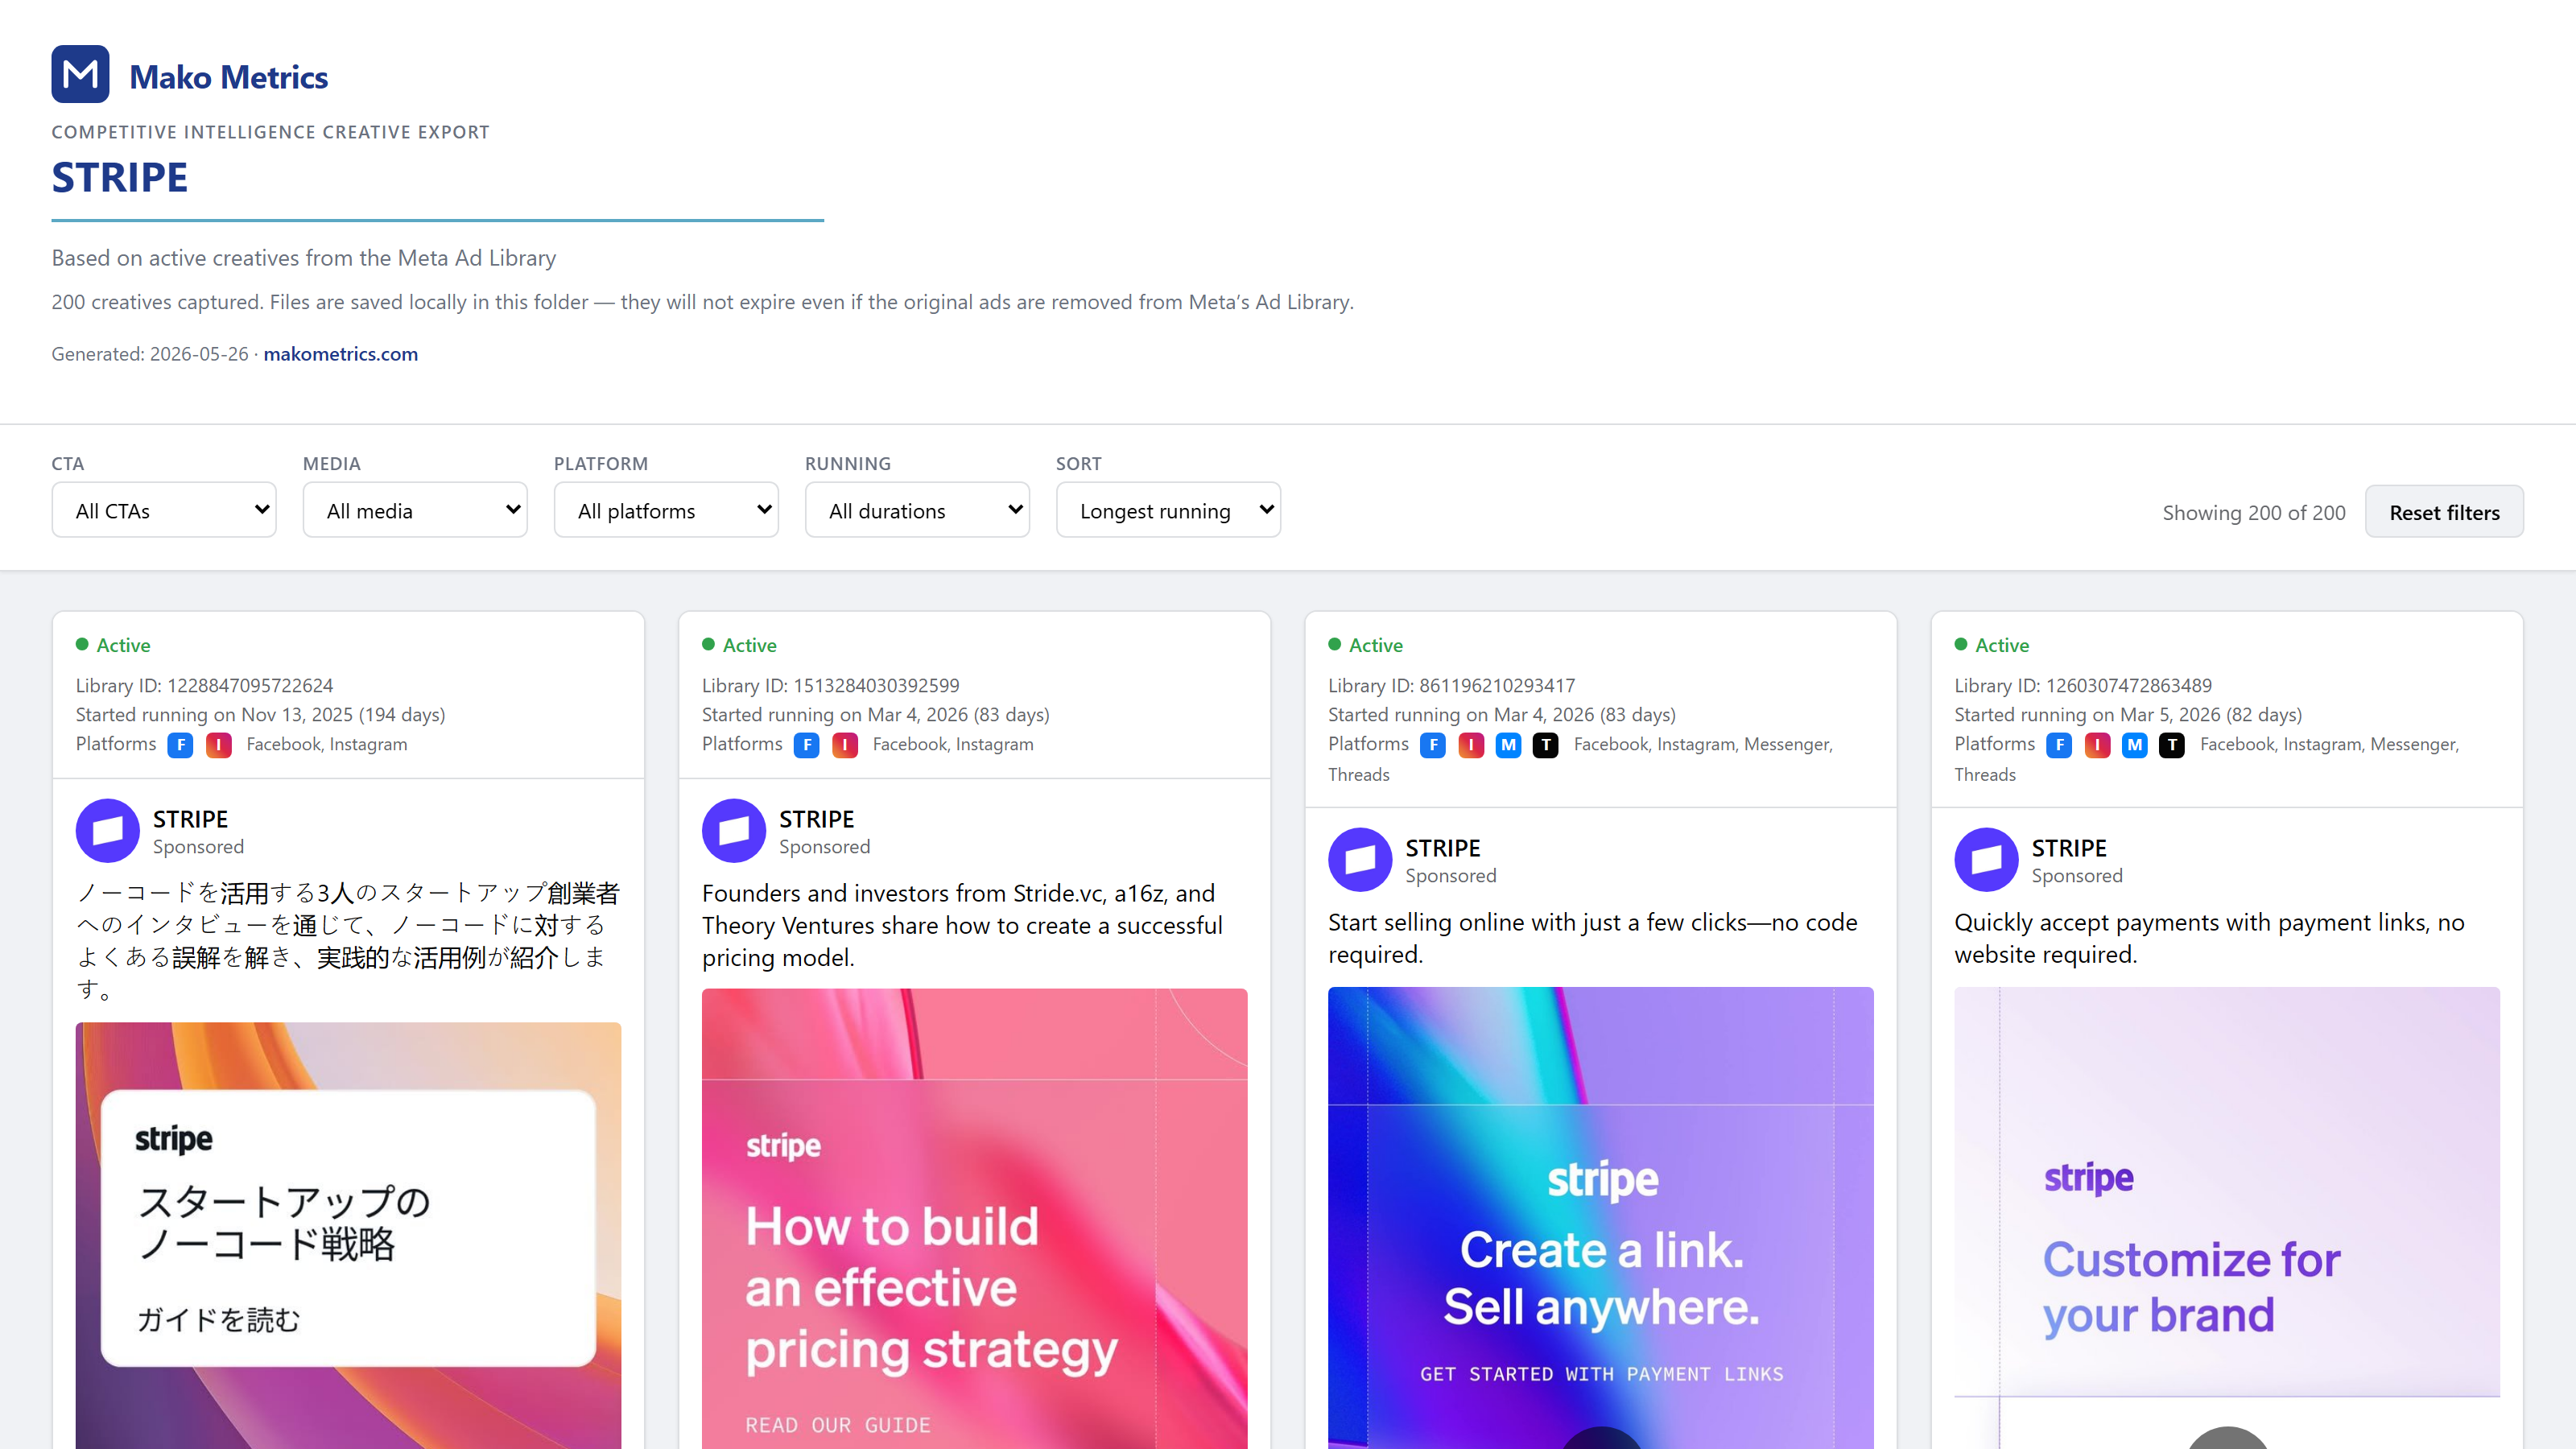This screenshot has height=1449, width=2576.
Task: Click the STRIPE page heading
Action: tap(120, 177)
